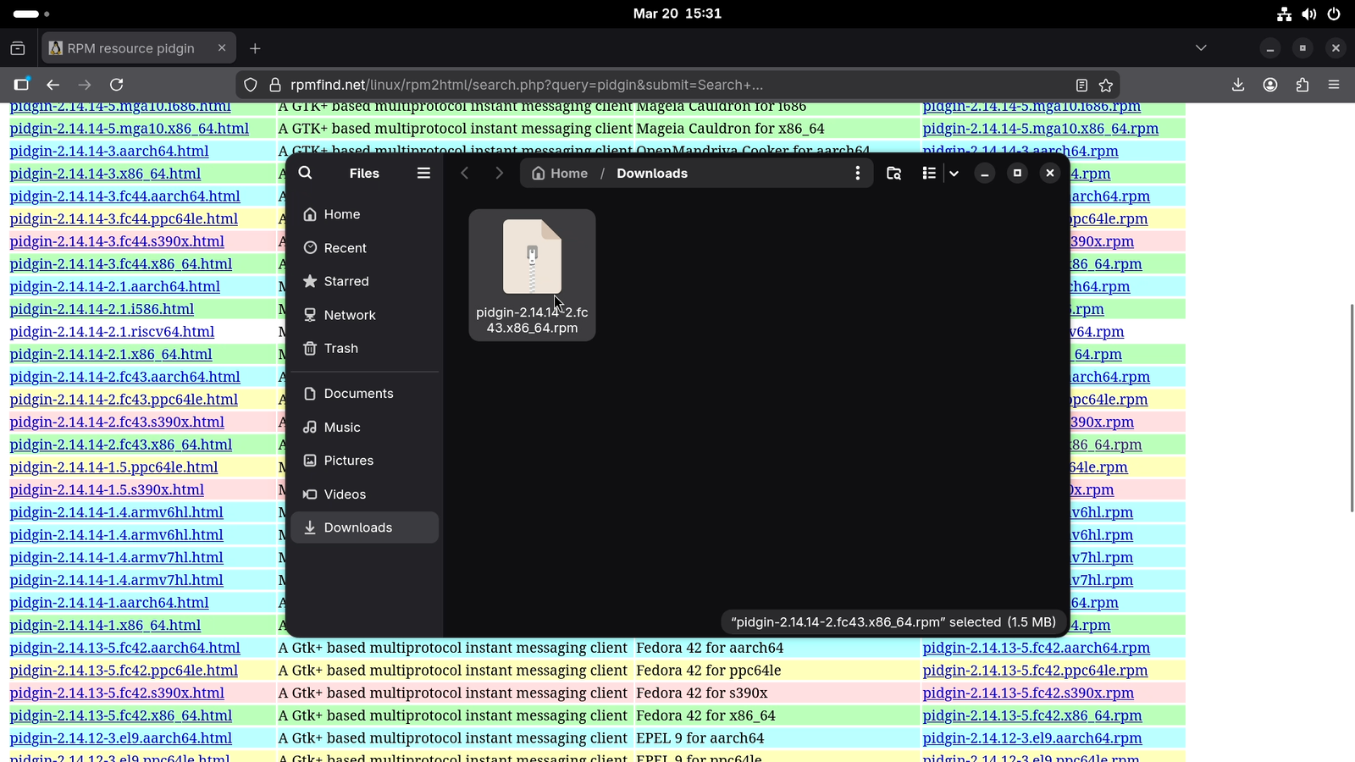Go back in Files navigation
This screenshot has width=1355, height=762.
point(464,173)
